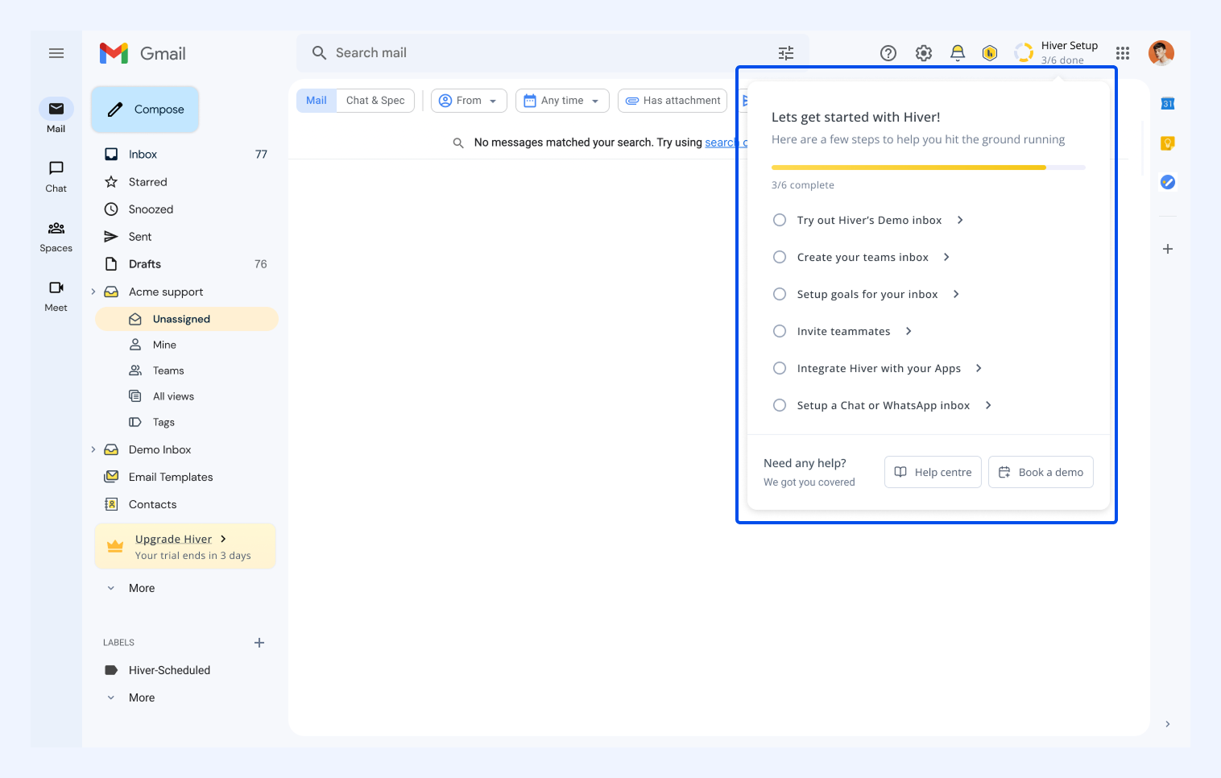The width and height of the screenshot is (1221, 778).
Task: Open the Chat section in the left rail
Action: [56, 176]
